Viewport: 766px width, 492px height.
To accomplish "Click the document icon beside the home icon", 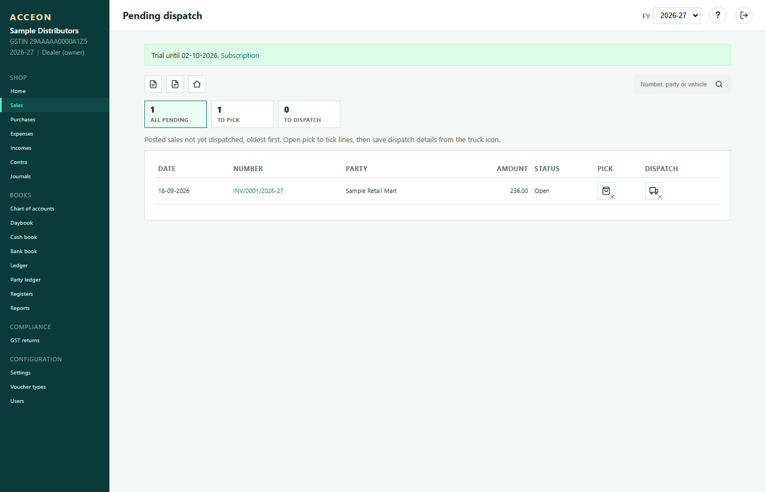I will (175, 84).
